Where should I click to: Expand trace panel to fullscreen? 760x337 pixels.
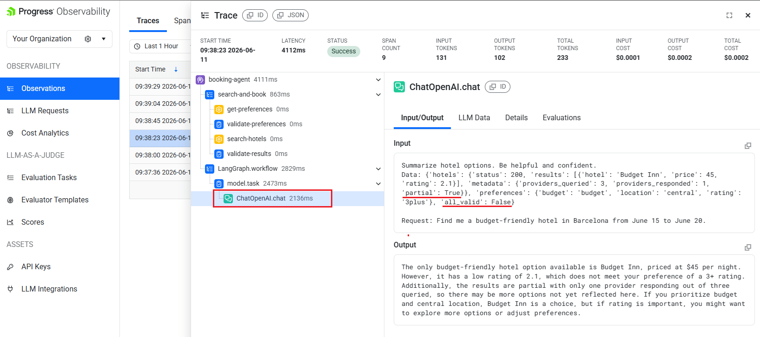(729, 15)
